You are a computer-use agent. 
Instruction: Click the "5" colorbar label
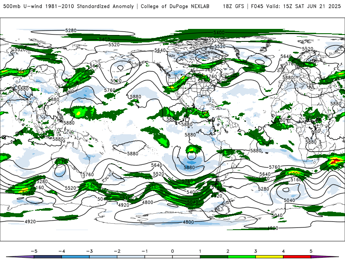pos(311,251)
